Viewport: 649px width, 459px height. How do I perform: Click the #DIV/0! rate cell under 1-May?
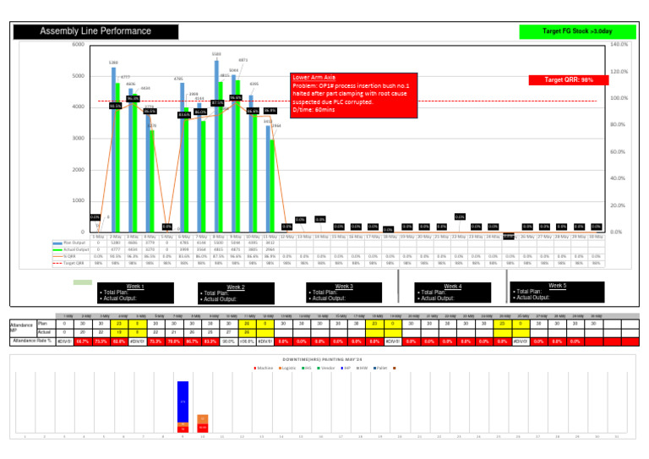pos(64,342)
